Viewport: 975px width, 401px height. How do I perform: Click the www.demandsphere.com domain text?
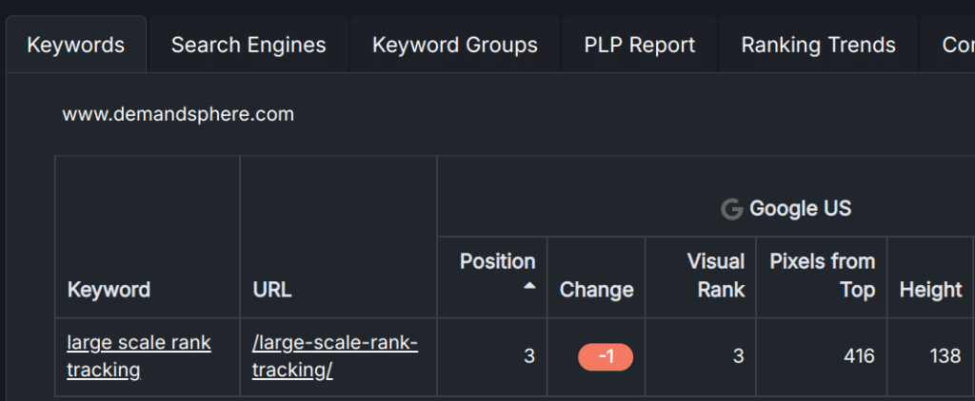178,115
